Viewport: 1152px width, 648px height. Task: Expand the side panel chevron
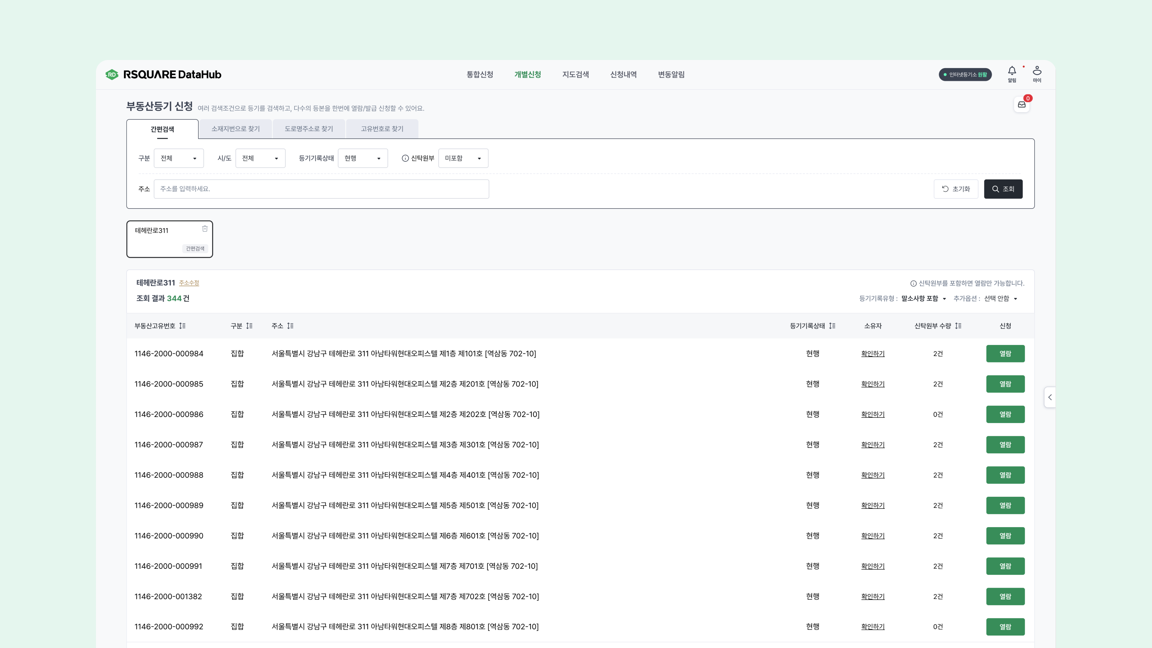[x=1050, y=397]
